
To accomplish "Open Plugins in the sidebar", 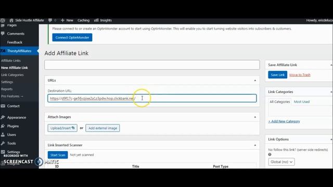I will 13,126.
